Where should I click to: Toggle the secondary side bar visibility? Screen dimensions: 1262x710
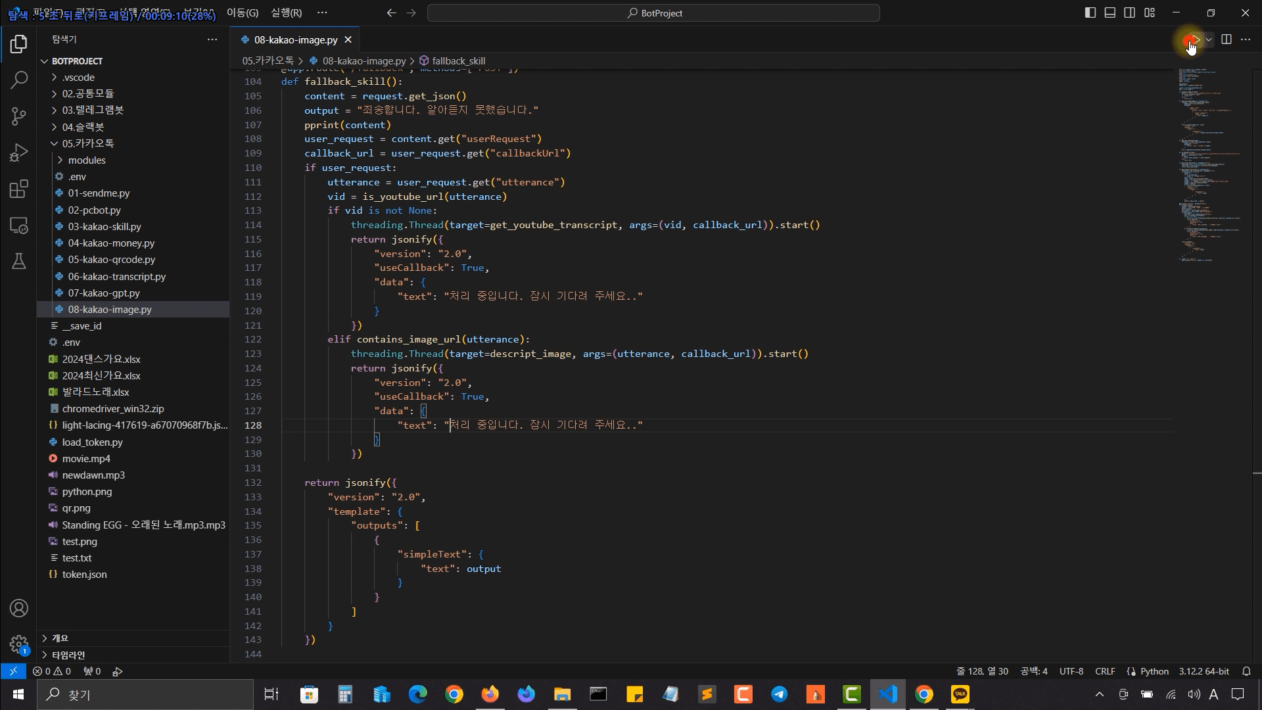[1129, 12]
